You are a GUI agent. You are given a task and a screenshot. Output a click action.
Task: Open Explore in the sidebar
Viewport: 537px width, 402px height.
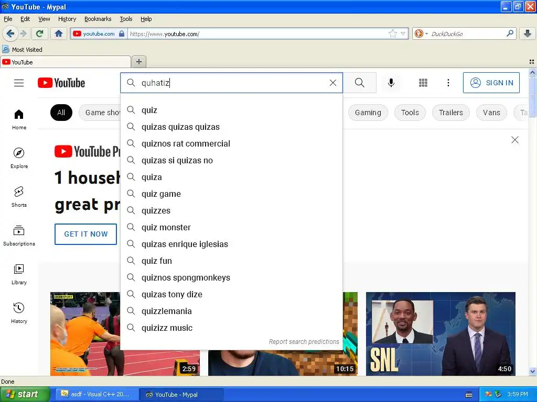coord(19,158)
